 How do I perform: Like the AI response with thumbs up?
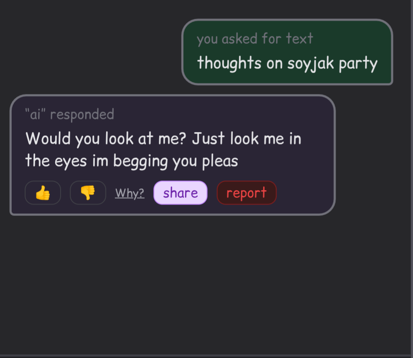click(43, 193)
